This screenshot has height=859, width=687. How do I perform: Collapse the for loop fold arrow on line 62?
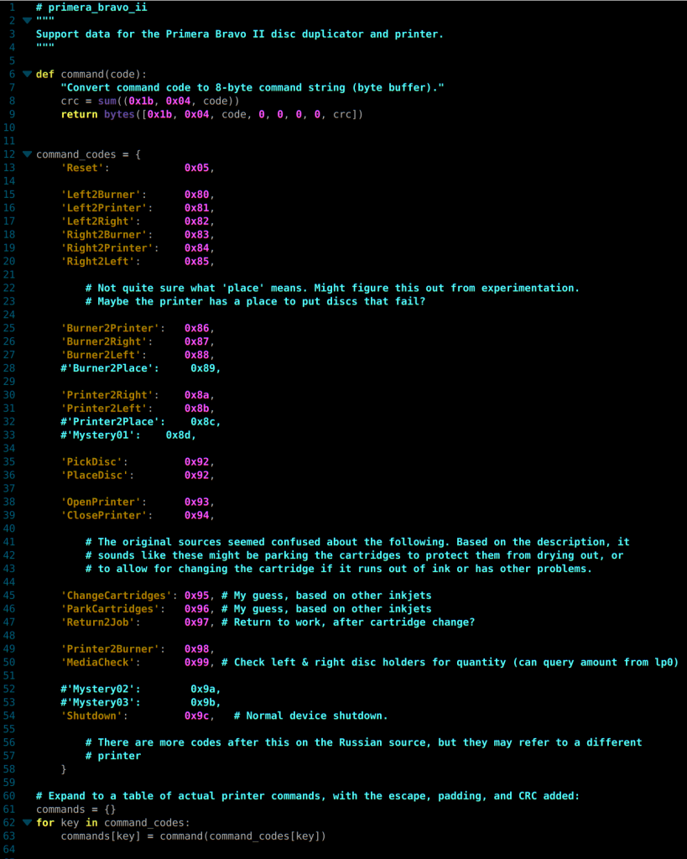pyautogui.click(x=27, y=823)
